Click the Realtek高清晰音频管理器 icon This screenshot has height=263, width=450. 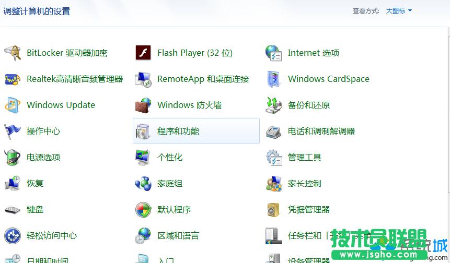coord(13,79)
